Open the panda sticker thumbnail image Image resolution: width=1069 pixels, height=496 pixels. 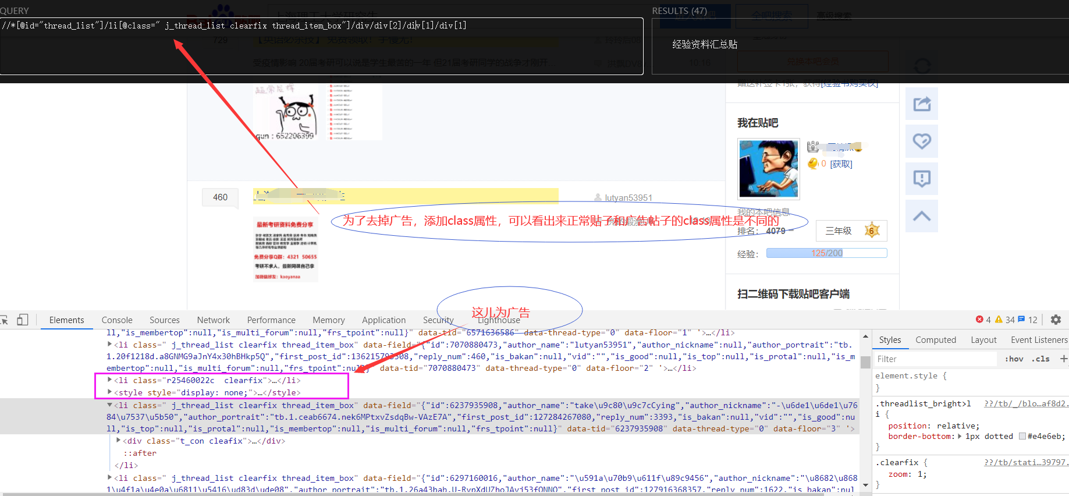click(x=286, y=112)
